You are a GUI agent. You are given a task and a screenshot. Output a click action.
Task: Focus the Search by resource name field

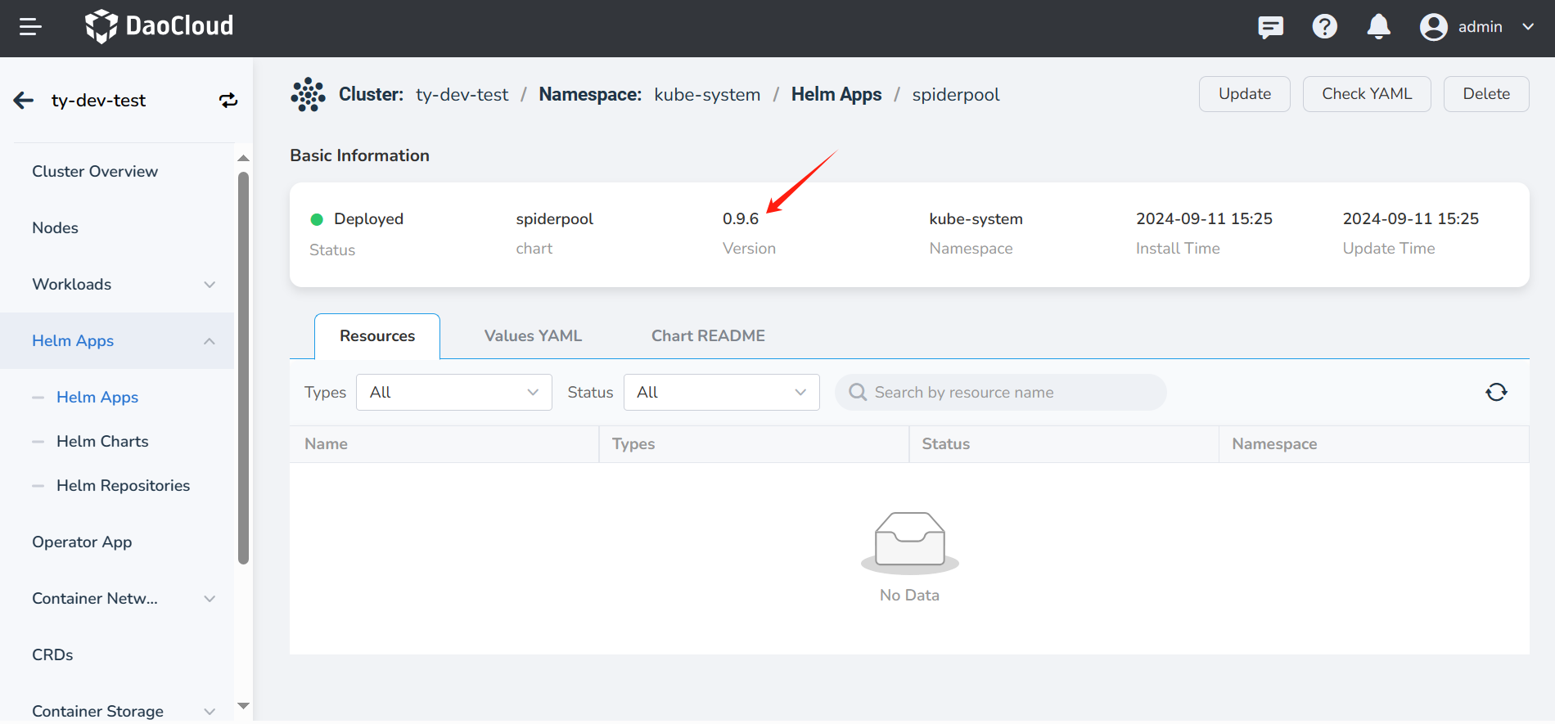(x=1001, y=393)
